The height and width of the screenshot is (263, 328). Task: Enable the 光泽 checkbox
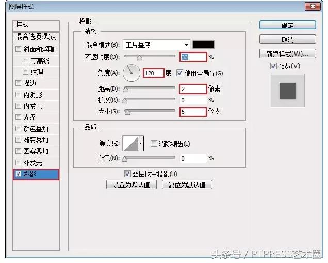pos(18,117)
